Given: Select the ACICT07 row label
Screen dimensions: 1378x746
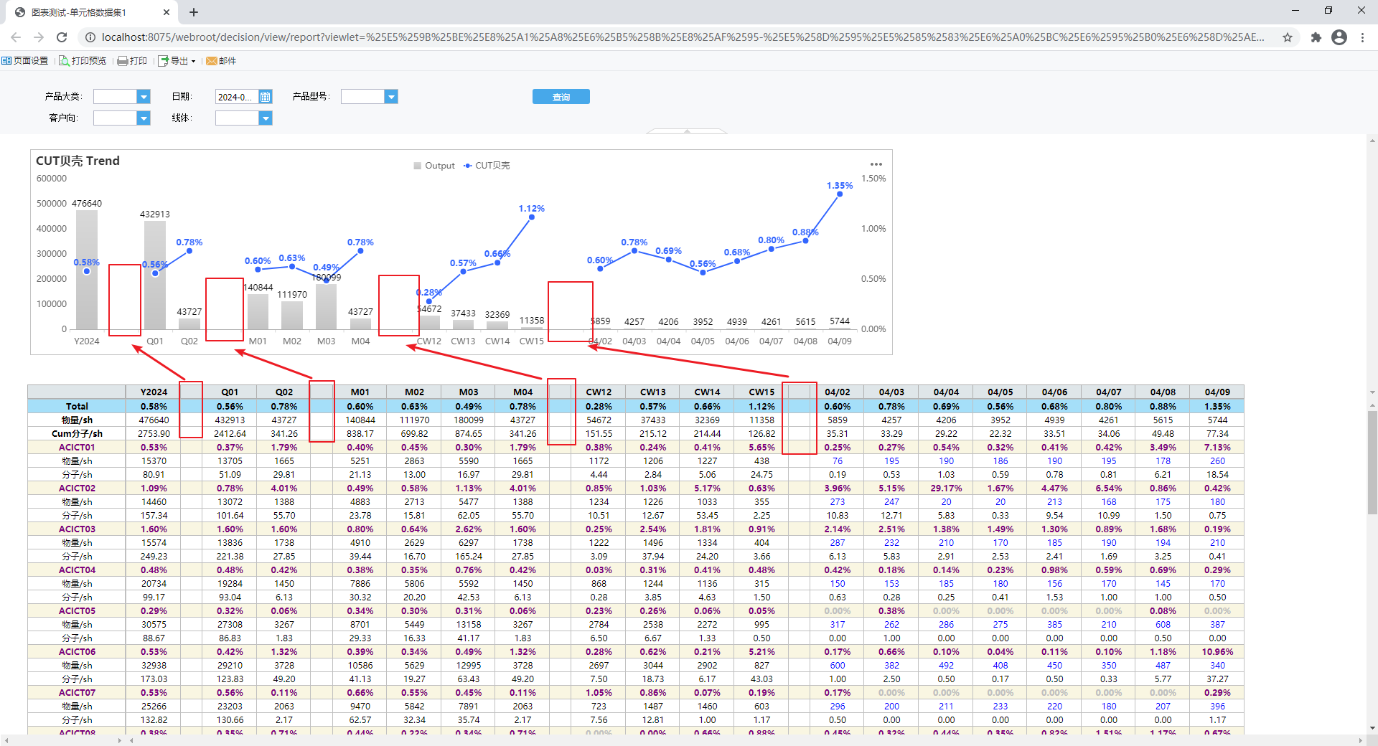Looking at the screenshot, I should point(77,692).
